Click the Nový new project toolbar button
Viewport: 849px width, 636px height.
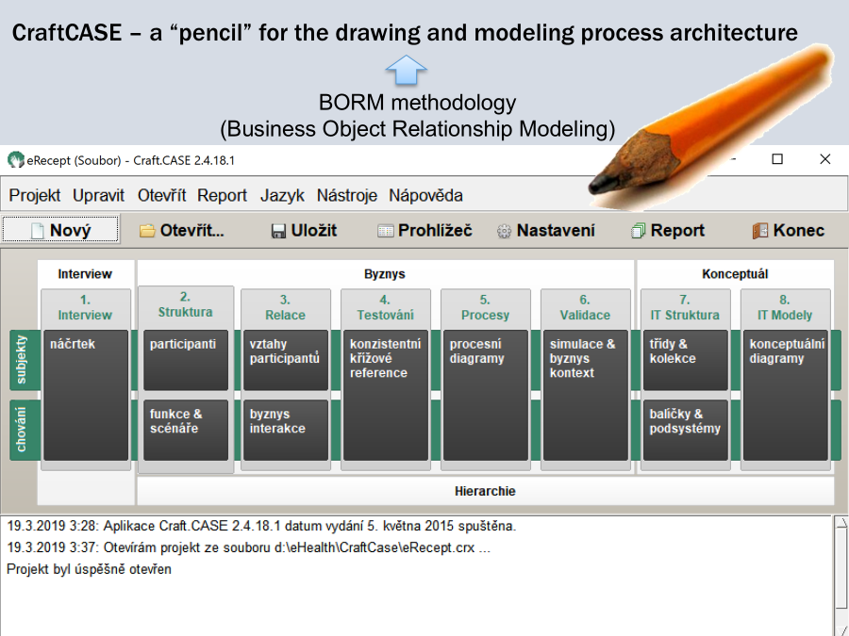pos(60,230)
